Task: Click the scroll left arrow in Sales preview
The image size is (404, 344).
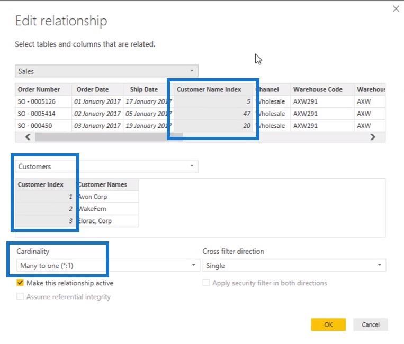Action: point(28,137)
